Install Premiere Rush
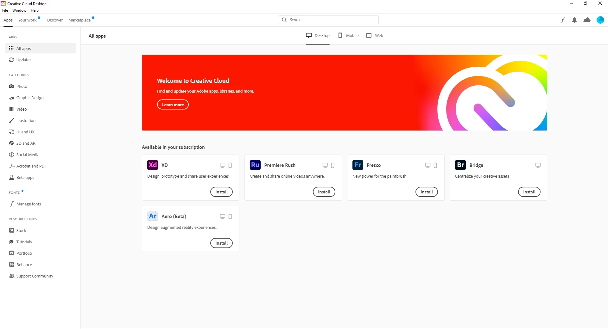The height and width of the screenshot is (329, 608). click(x=324, y=192)
